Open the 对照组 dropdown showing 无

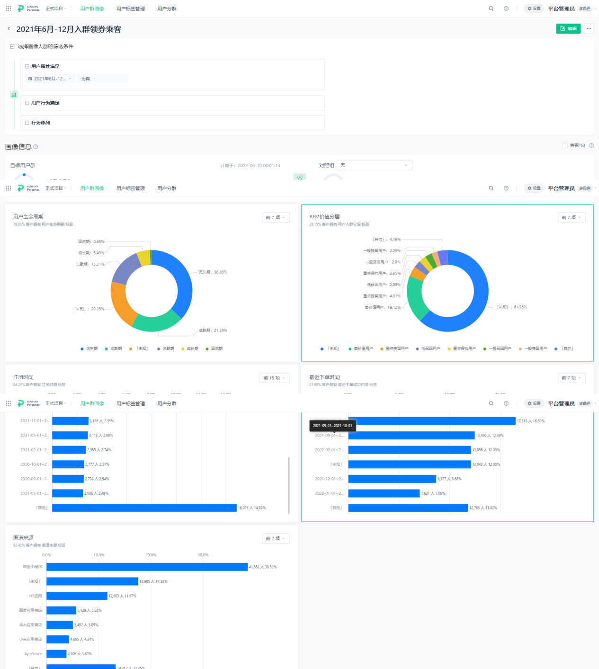374,165
